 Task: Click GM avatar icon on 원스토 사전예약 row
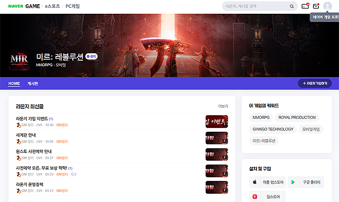pos(19,158)
